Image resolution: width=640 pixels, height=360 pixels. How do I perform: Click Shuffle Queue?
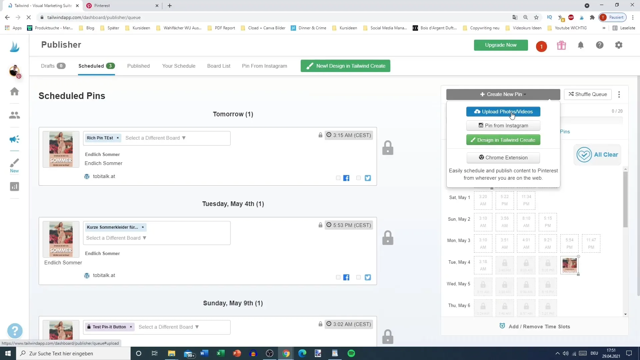(588, 94)
